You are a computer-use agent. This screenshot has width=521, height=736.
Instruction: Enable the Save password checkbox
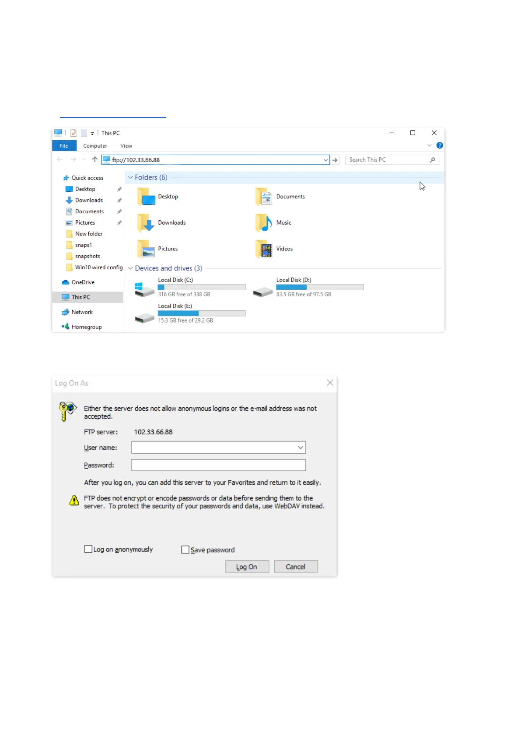click(185, 550)
